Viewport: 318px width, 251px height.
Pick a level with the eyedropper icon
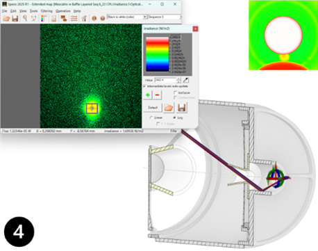pyautogui.click(x=185, y=80)
